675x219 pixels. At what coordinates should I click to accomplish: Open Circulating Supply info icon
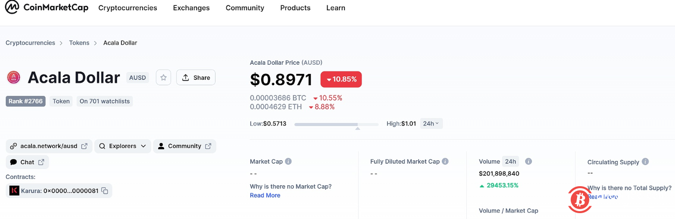646,162
